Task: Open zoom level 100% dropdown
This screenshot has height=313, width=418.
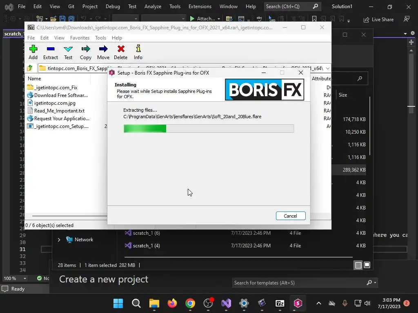Action: (x=25, y=278)
